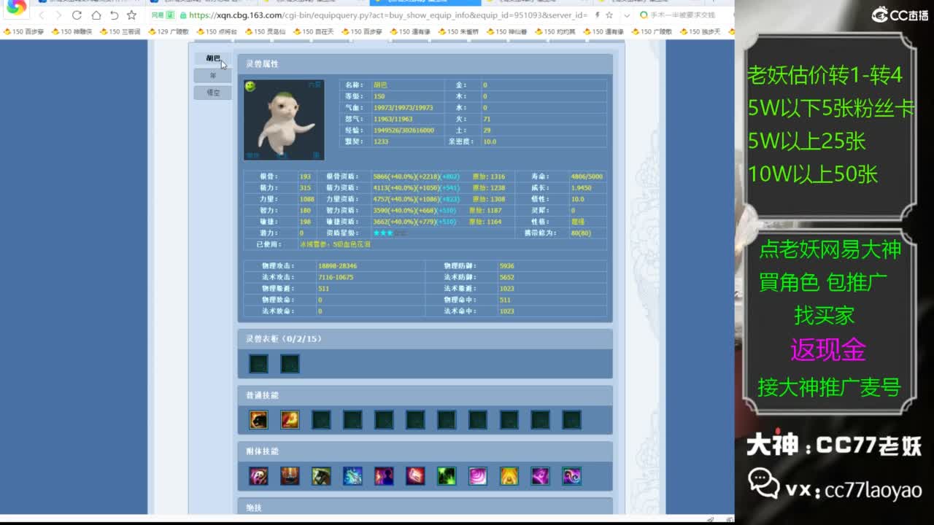Click the 怒气 value 11963/11963
934x525 pixels.
pos(393,119)
